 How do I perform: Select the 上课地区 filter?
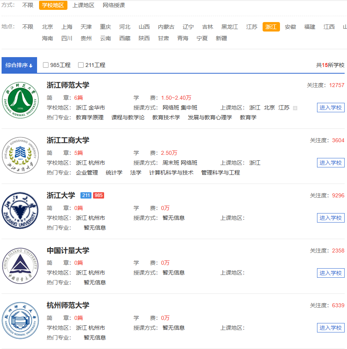(83, 6)
